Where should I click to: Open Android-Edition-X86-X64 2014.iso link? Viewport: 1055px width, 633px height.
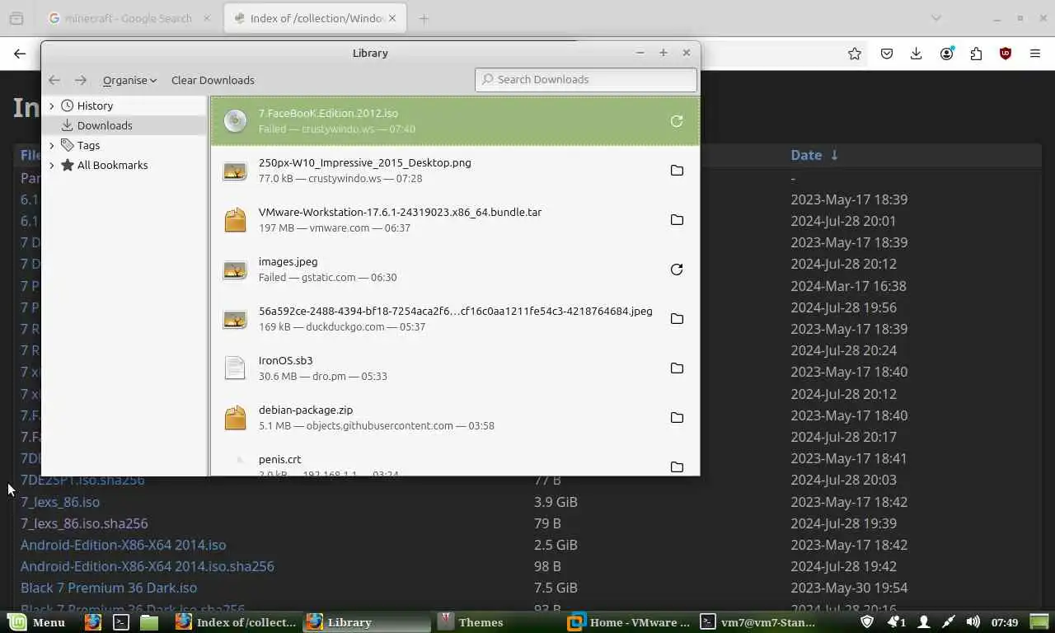(x=123, y=545)
